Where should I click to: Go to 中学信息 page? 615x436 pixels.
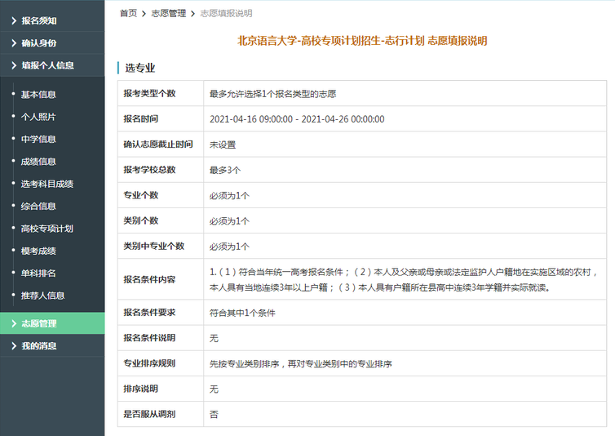[38, 140]
